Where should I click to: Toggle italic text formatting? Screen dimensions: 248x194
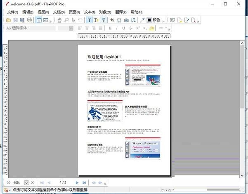click(117, 28)
